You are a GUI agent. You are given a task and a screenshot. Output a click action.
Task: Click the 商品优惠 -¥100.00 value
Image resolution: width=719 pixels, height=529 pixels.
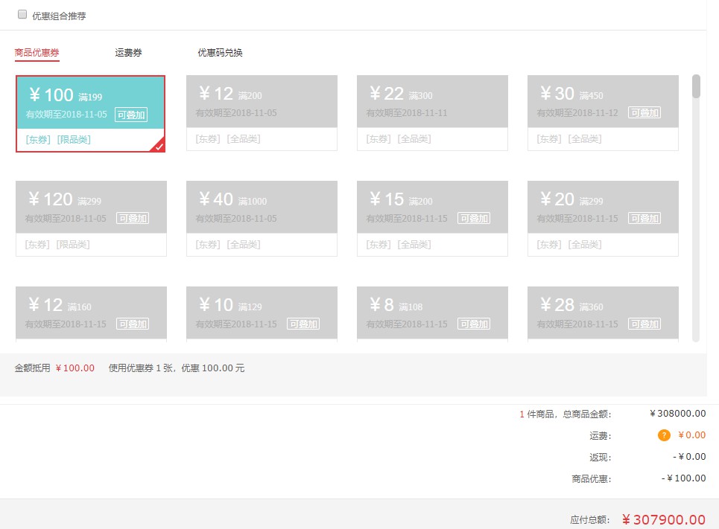[684, 478]
